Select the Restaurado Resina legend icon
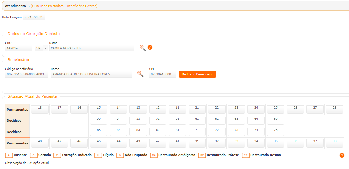 click(x=245, y=155)
